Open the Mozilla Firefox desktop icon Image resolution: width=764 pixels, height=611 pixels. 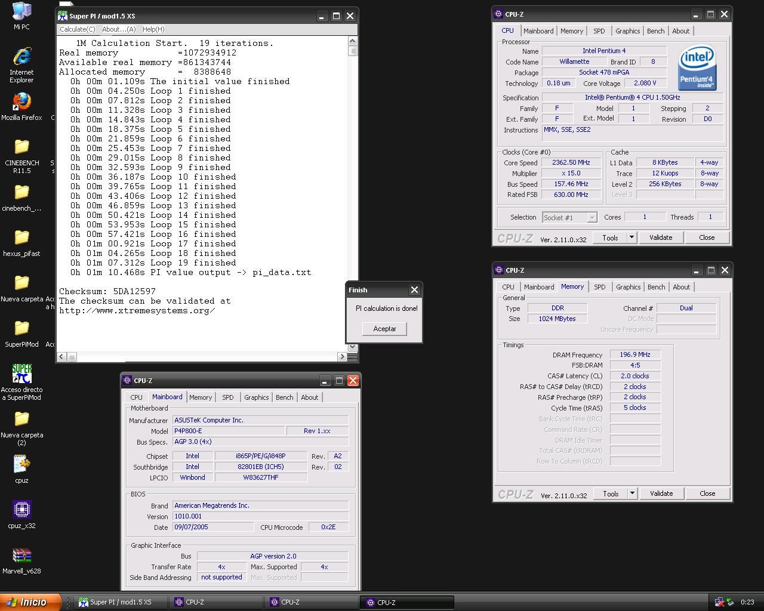(x=21, y=107)
